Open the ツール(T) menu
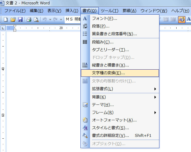Viewport: 191px width, 152px height. coord(109,11)
